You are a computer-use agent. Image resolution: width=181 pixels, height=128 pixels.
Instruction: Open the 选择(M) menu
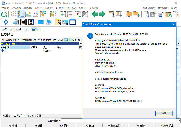pyautogui.click(x=16, y=8)
